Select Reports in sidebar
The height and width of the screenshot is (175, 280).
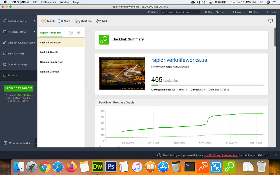[x=19, y=75]
